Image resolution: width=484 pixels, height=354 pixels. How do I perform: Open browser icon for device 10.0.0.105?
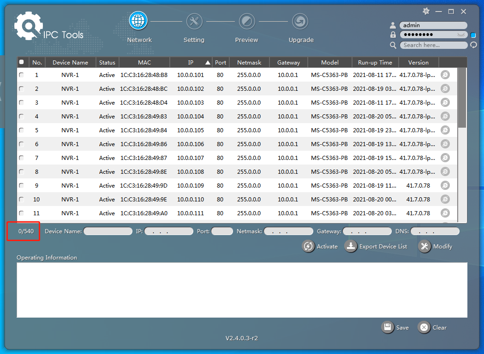tap(445, 130)
